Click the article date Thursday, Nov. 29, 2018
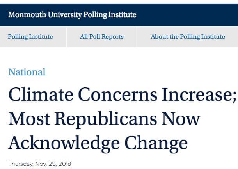 click(x=40, y=164)
